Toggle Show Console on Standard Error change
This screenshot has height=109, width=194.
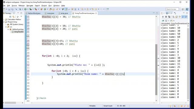(186, 17)
